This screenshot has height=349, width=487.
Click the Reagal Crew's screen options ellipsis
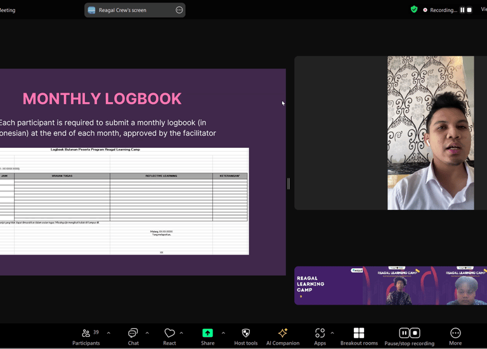click(179, 10)
